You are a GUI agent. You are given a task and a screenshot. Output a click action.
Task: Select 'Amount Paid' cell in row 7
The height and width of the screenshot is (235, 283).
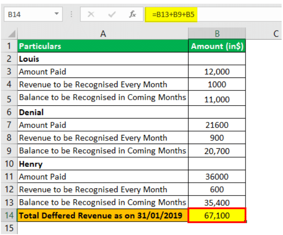point(103,125)
